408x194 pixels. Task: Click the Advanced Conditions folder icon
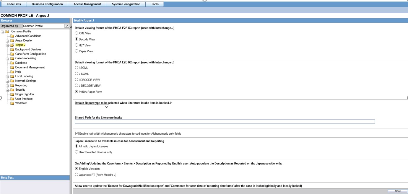[12, 36]
